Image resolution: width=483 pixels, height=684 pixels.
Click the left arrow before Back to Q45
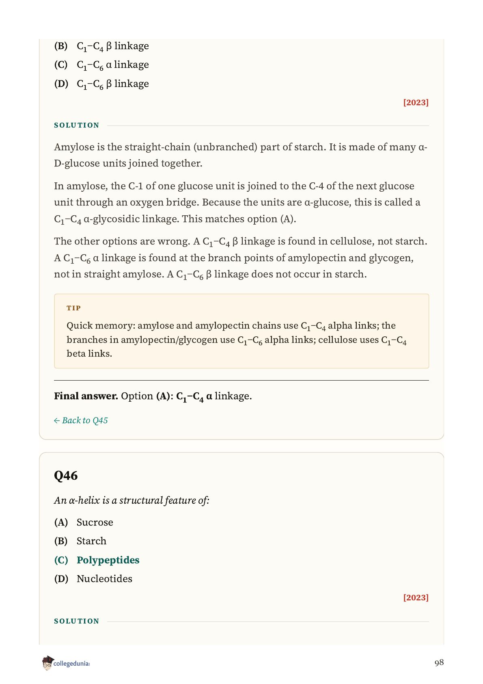pyautogui.click(x=57, y=421)
